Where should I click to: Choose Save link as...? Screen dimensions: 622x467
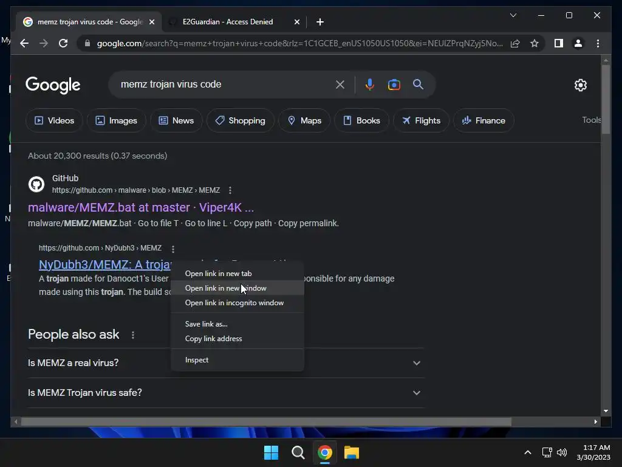[x=238, y=324]
